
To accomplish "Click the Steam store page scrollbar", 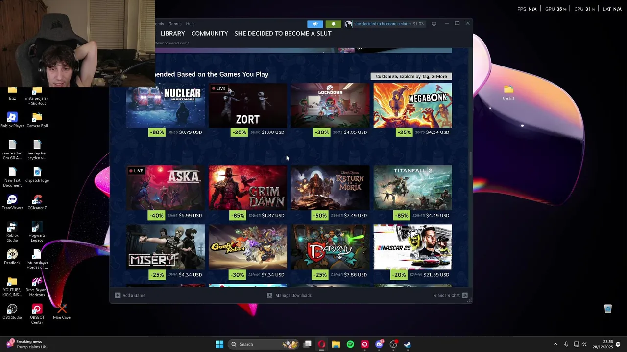I will (470, 163).
